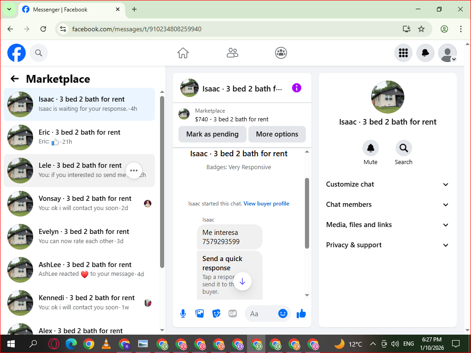Click the site information icon in address bar
This screenshot has width=471, height=353.
[63, 29]
